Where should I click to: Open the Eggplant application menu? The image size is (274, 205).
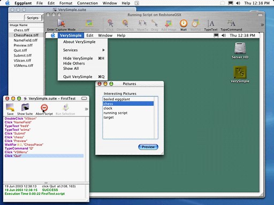[23, 3]
